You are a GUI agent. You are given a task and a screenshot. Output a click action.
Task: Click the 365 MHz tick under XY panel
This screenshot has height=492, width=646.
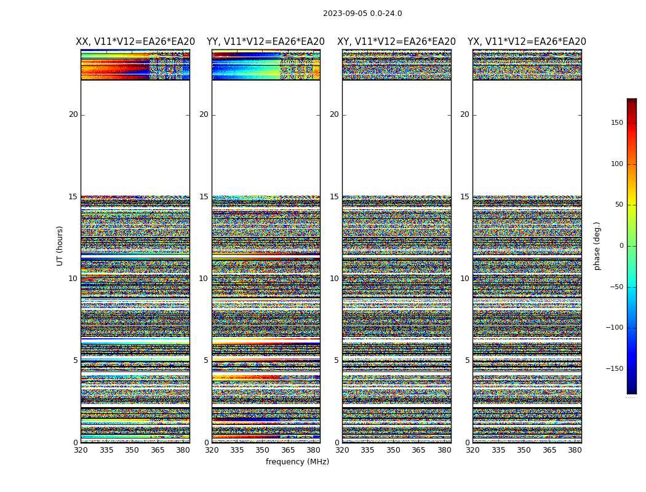coord(418,450)
